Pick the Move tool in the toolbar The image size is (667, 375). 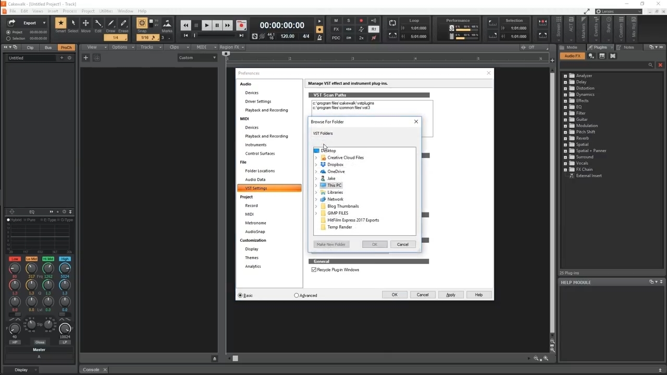pyautogui.click(x=85, y=23)
